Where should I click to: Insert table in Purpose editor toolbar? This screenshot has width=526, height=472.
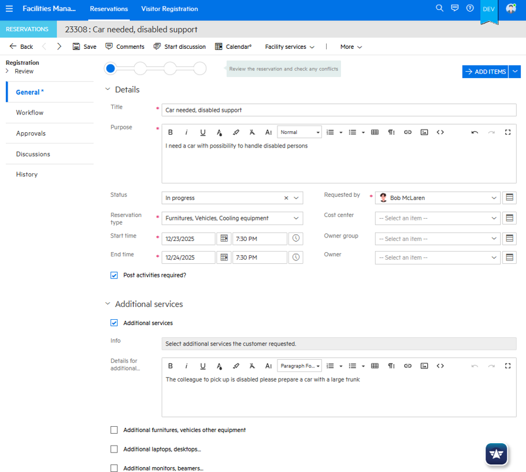[375, 132]
